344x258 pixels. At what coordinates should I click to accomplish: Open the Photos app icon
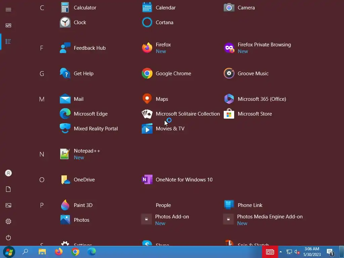click(x=65, y=220)
